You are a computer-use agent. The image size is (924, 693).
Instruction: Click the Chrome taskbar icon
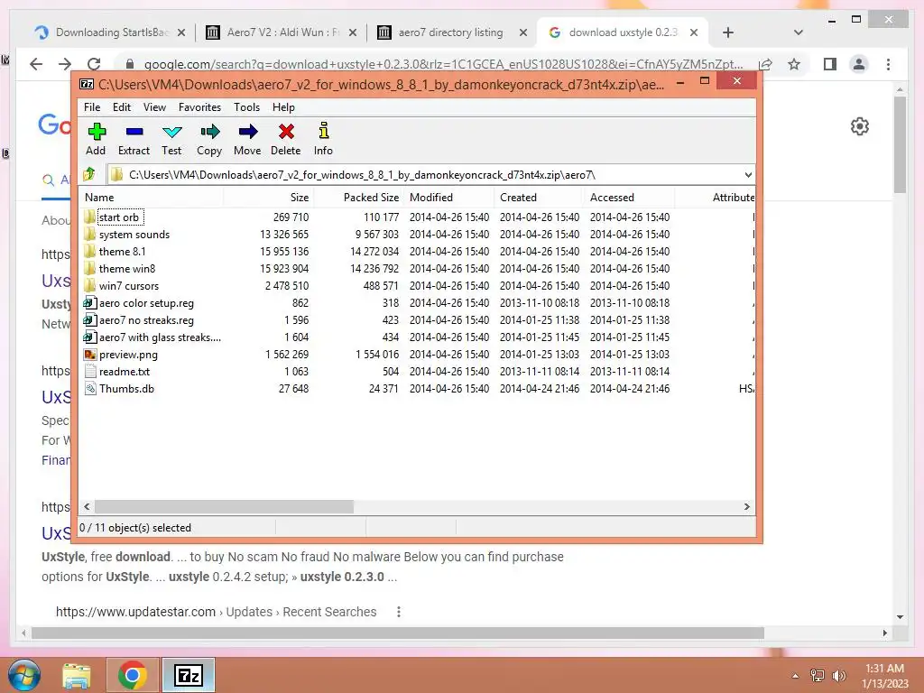click(x=133, y=675)
